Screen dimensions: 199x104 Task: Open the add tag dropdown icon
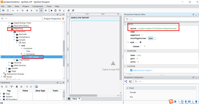[x=12, y=87]
